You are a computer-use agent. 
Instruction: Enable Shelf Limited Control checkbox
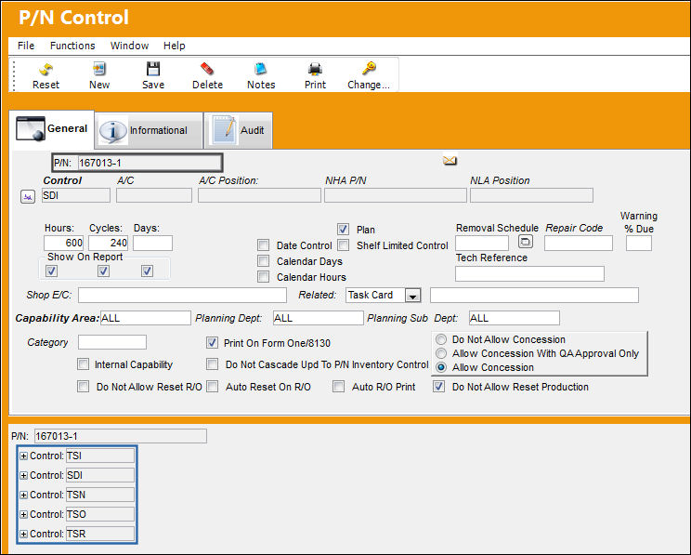tap(344, 245)
